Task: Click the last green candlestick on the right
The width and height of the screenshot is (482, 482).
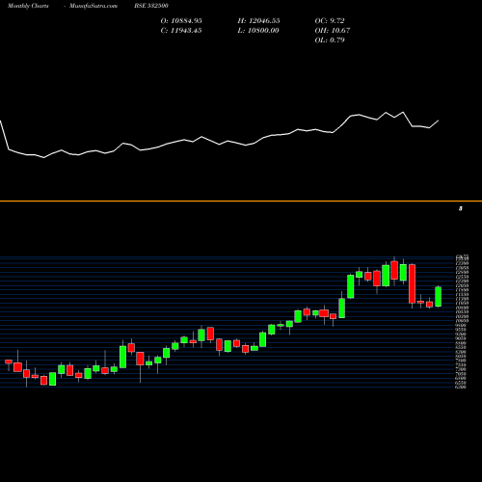Action: [x=439, y=296]
